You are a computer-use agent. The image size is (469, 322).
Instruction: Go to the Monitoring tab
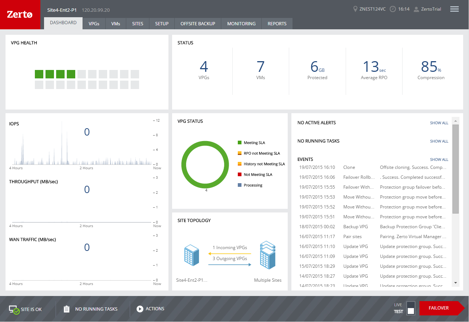point(241,23)
